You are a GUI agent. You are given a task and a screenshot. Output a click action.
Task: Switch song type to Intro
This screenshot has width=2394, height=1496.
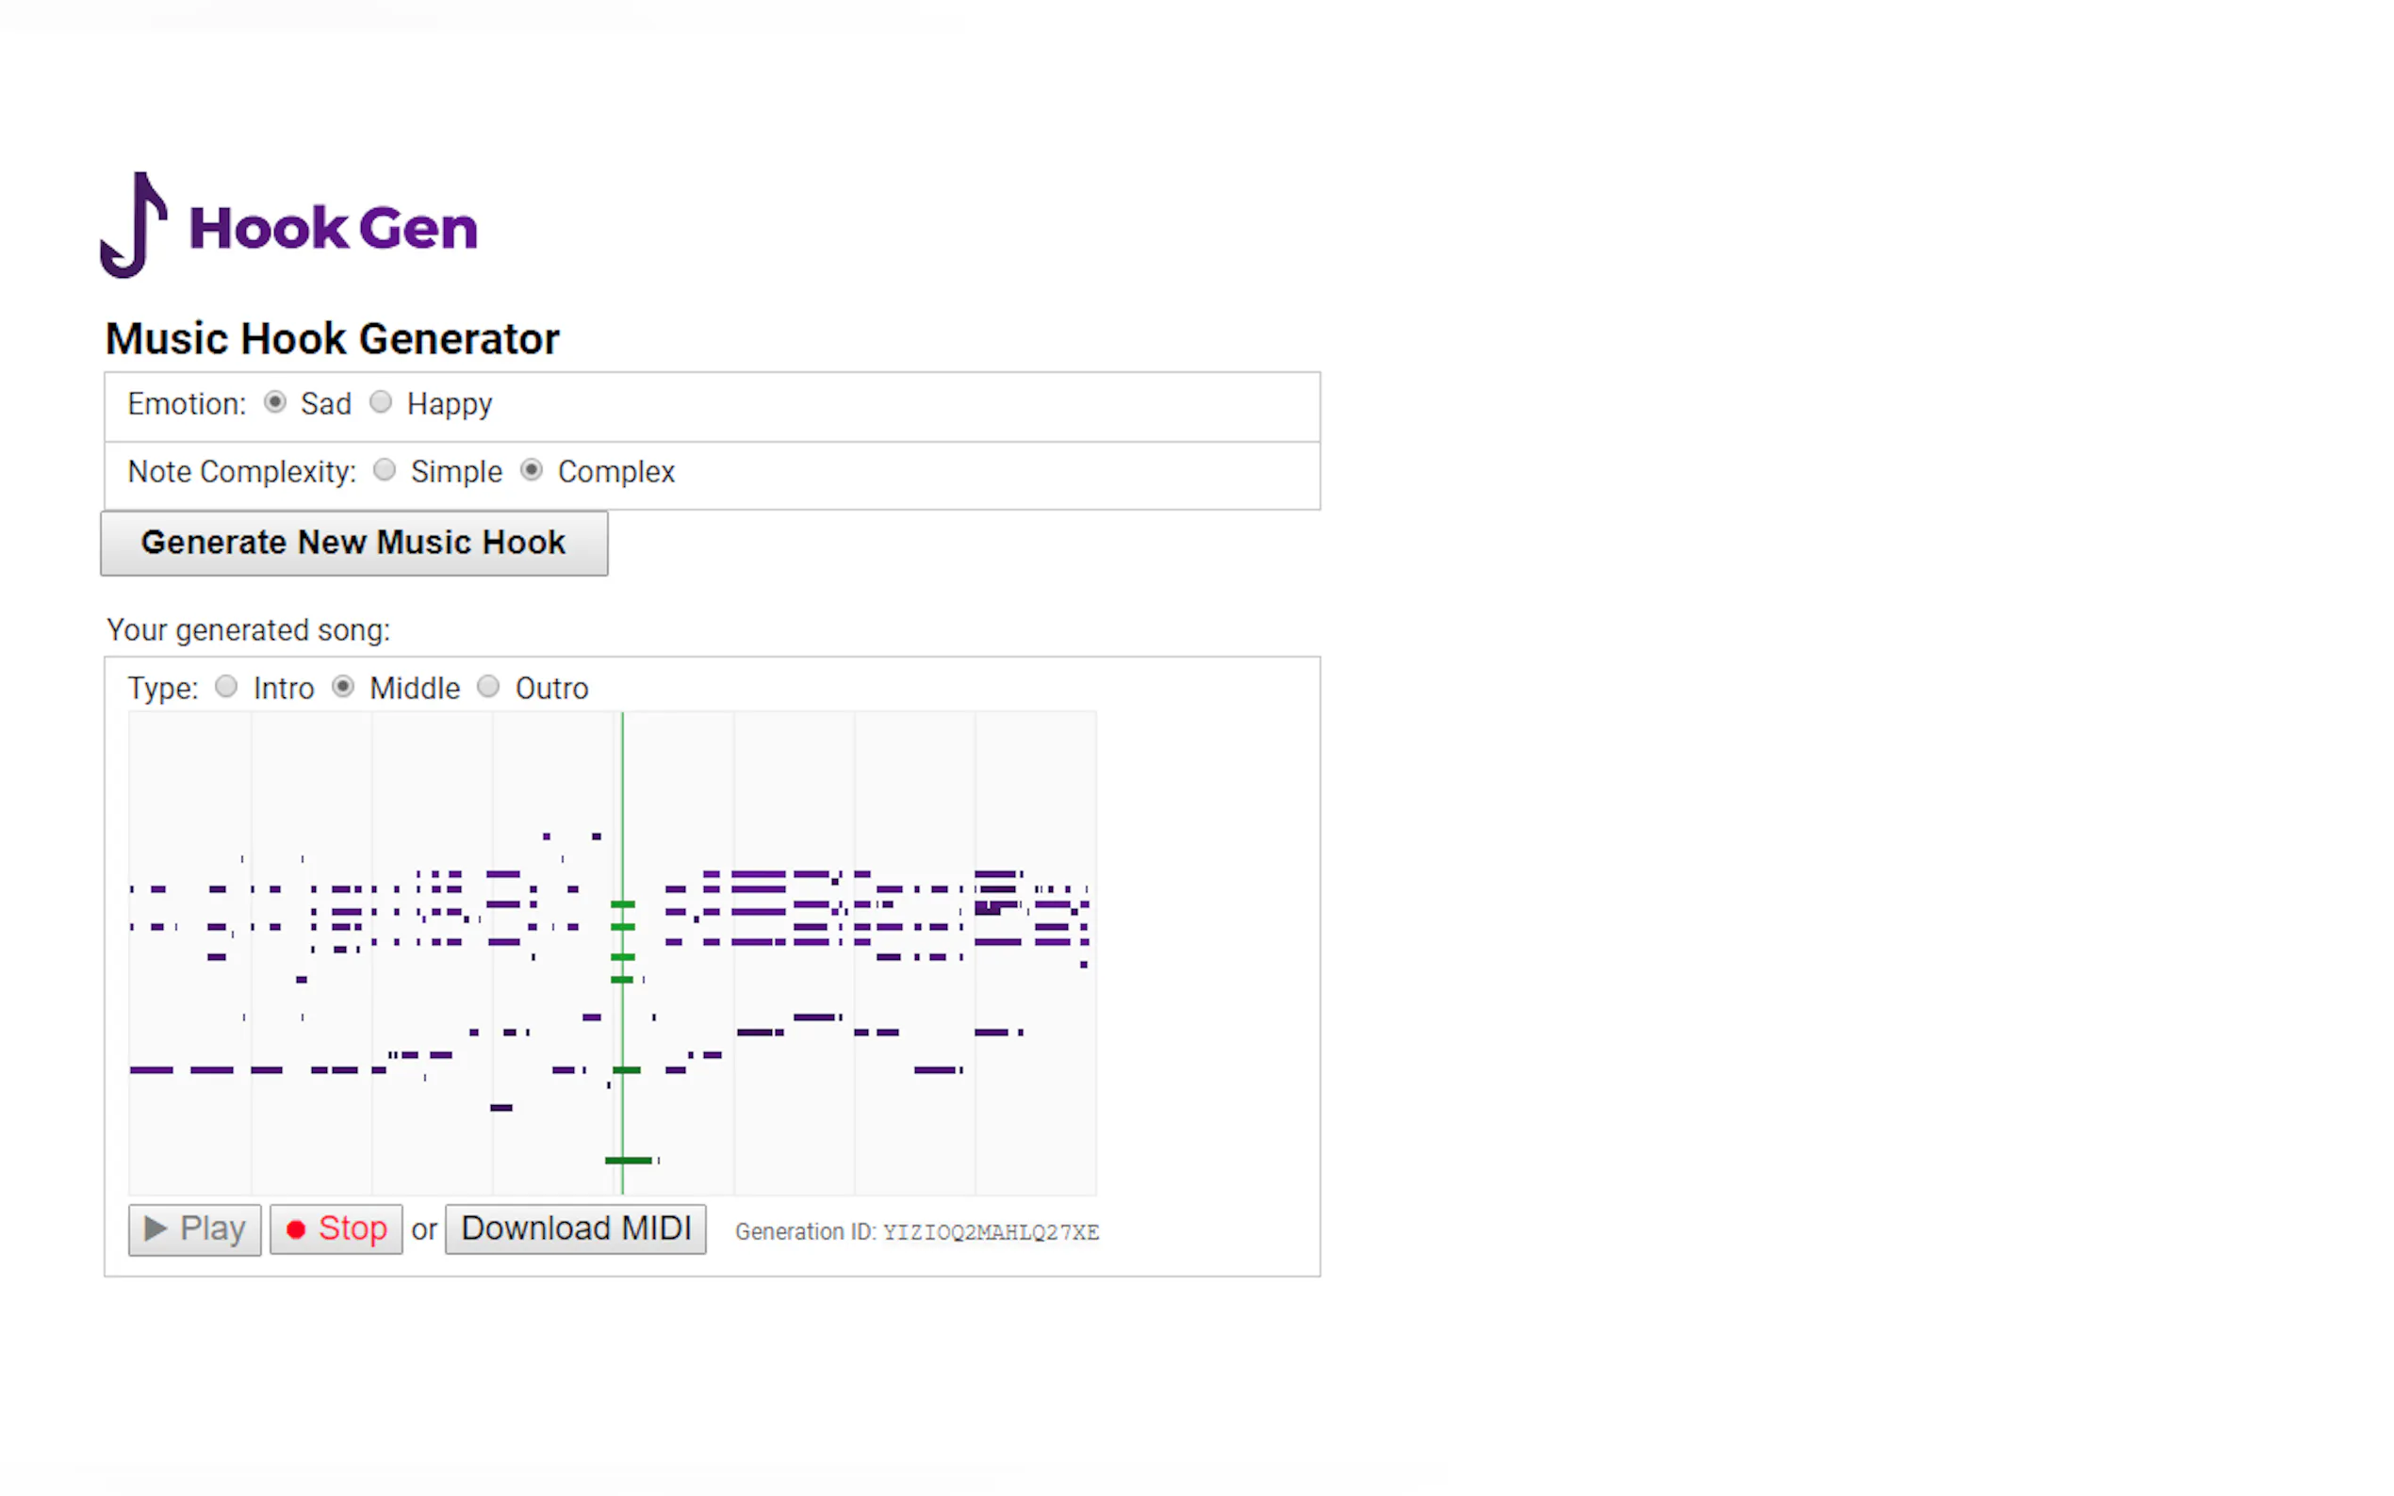(x=226, y=687)
